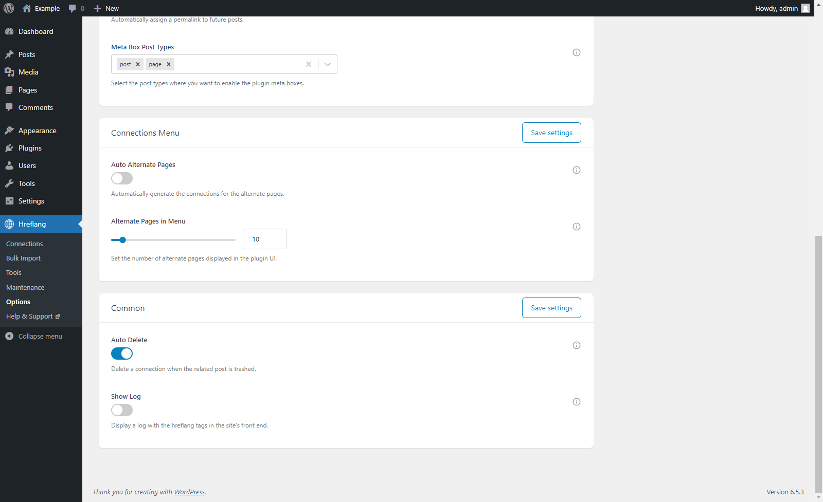Open the WordPress link in the footer
This screenshot has height=502, width=823.
(189, 492)
